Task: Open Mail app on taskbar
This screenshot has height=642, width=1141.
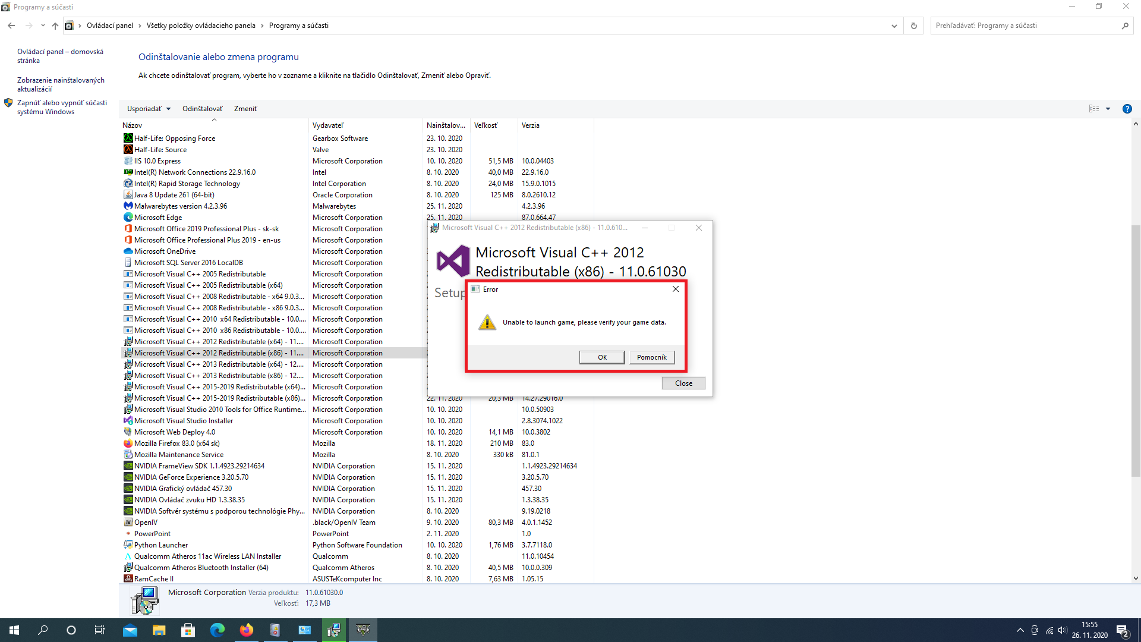Action: point(130,630)
